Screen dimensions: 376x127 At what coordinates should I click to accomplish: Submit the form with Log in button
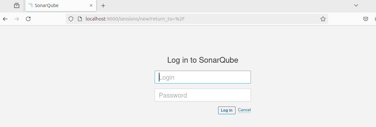click(x=226, y=110)
